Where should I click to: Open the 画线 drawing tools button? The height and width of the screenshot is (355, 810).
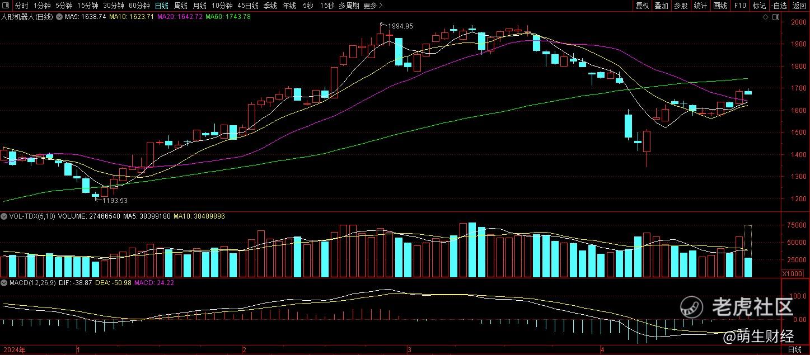(x=720, y=6)
